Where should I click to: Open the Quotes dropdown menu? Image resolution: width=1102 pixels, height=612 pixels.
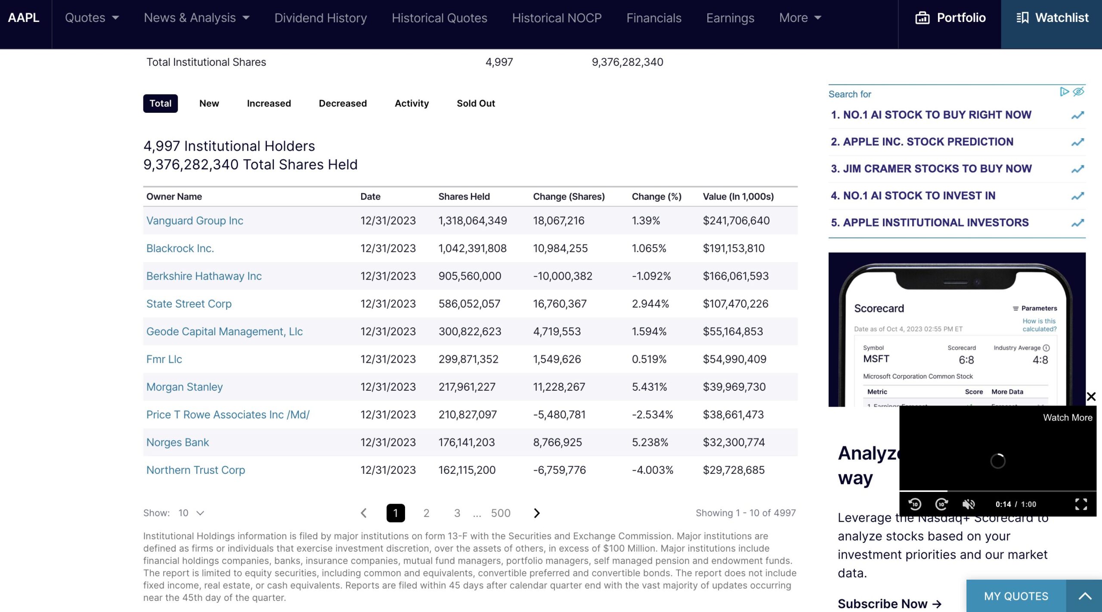click(x=92, y=18)
